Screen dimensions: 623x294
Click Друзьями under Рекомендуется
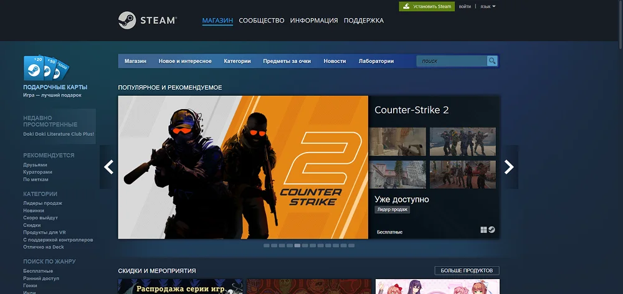click(x=35, y=164)
